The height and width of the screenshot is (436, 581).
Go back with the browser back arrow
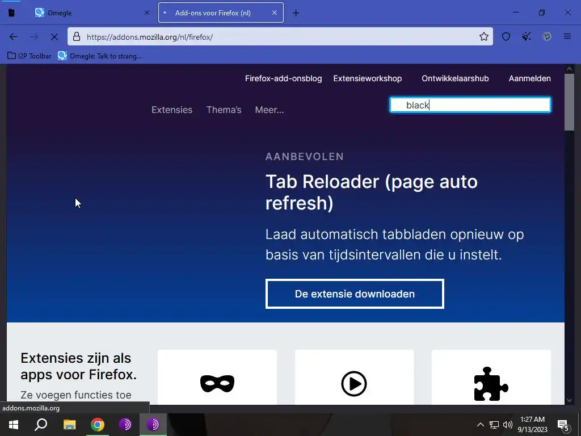tap(14, 37)
